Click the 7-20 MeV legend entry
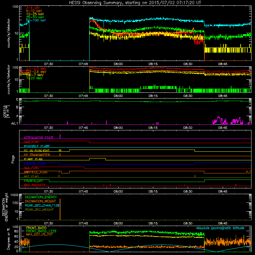255x255 pixels. click(x=34, y=78)
